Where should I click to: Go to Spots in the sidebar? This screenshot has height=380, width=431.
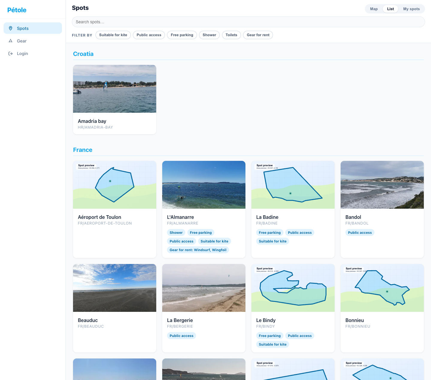(x=33, y=28)
